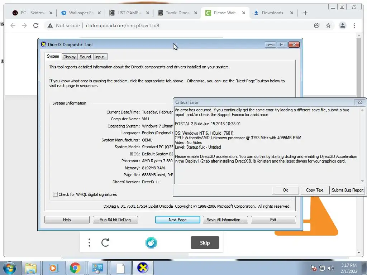Click 'Memory: 8192MB RAM' text
Viewport: 367px width, 275px height.
click(x=145, y=168)
